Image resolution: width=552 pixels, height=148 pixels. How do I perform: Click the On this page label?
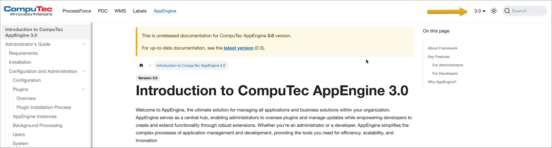click(436, 31)
